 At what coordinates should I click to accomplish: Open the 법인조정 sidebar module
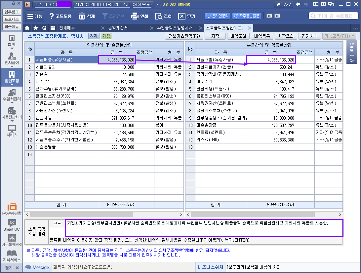[x=12, y=77]
